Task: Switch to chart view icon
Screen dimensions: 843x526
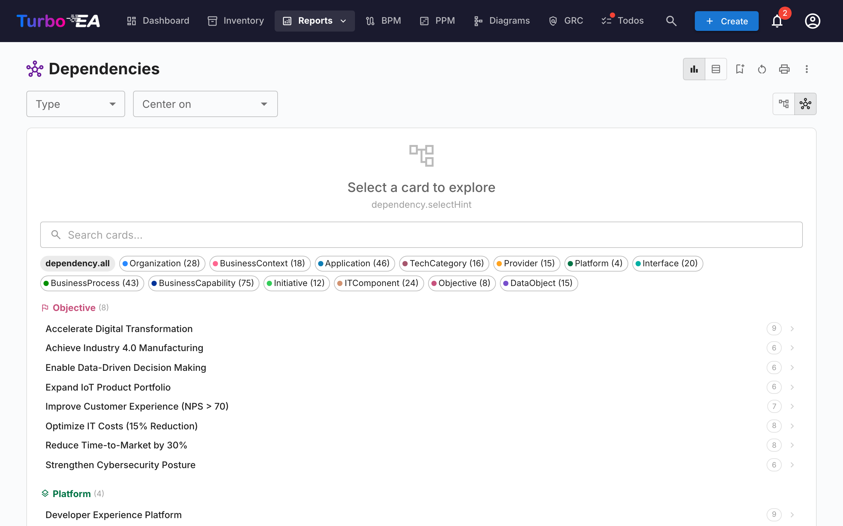Action: pyautogui.click(x=694, y=69)
